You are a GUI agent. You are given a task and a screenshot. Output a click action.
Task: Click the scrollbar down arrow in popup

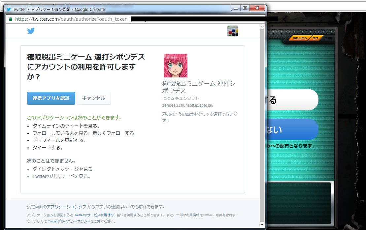coord(262,225)
